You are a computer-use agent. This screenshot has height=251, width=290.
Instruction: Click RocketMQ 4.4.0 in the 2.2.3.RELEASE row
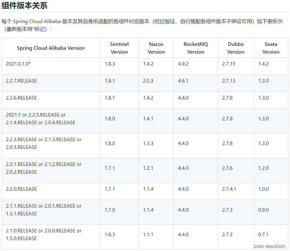coord(183,143)
